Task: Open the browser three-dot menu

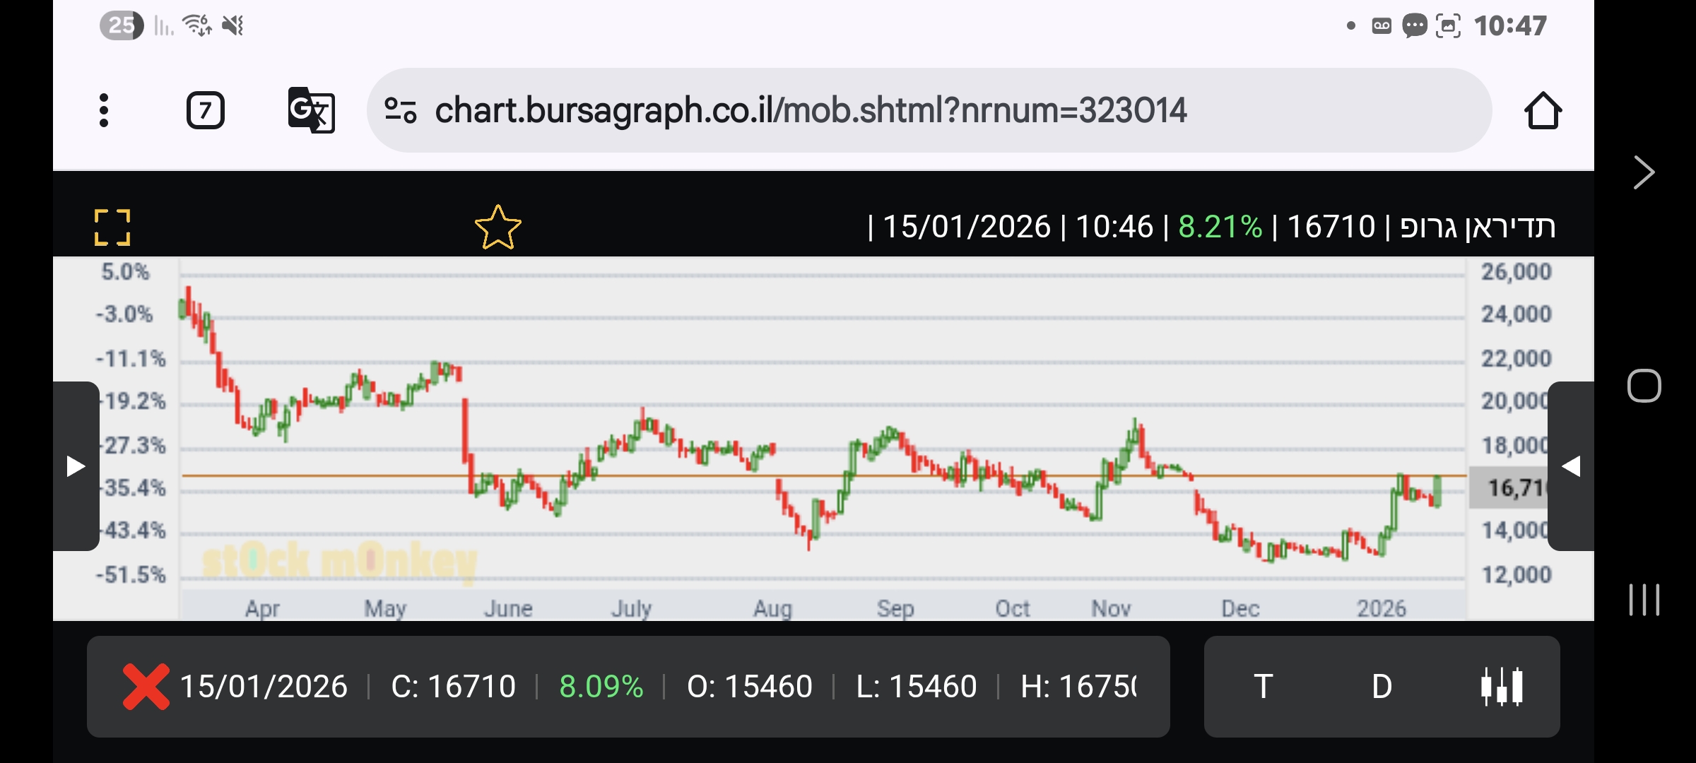Action: point(104,110)
